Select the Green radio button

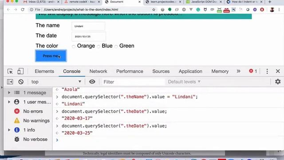click(x=116, y=47)
